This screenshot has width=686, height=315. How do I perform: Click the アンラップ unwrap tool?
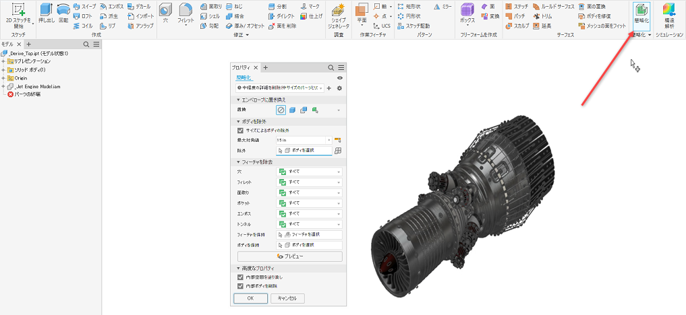coord(140,26)
